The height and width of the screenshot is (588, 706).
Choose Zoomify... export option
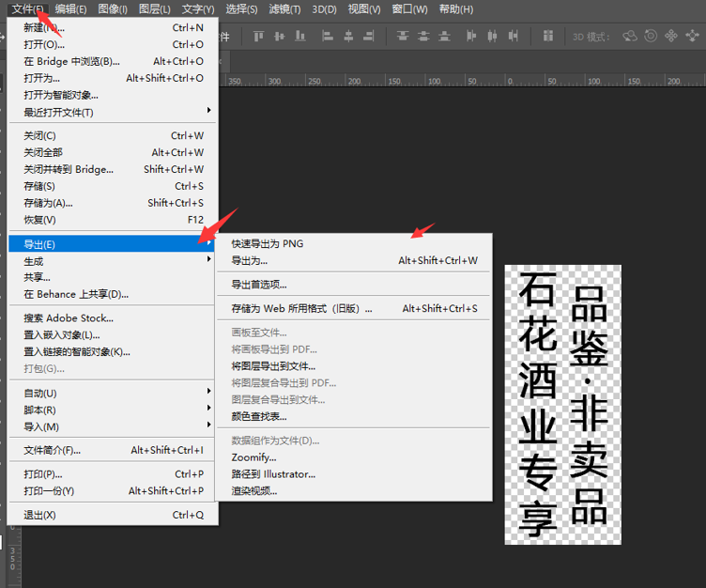[354, 457]
